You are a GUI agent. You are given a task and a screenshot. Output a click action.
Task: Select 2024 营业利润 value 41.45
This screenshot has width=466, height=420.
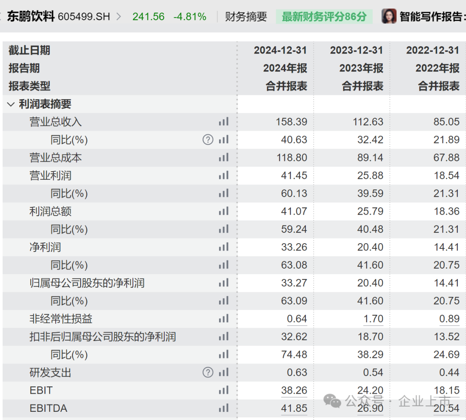coord(294,176)
